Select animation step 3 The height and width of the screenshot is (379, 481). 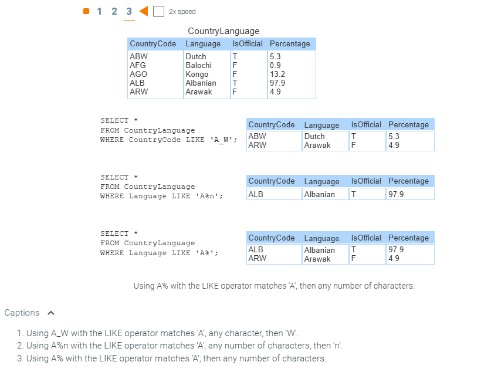(129, 12)
